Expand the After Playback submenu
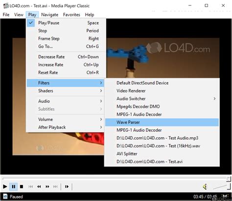The image size is (232, 201). coord(66,127)
